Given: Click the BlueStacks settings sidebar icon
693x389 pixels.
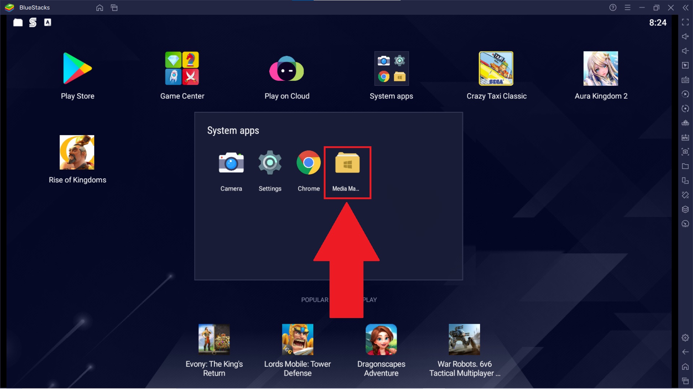Looking at the screenshot, I should coord(684,338).
